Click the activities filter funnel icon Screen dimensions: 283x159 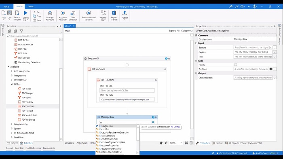(x=21, y=31)
